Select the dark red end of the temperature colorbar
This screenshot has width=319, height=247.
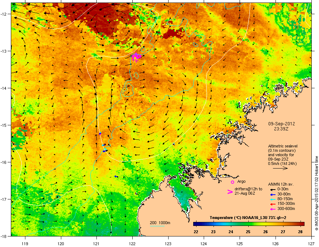pos(302,224)
